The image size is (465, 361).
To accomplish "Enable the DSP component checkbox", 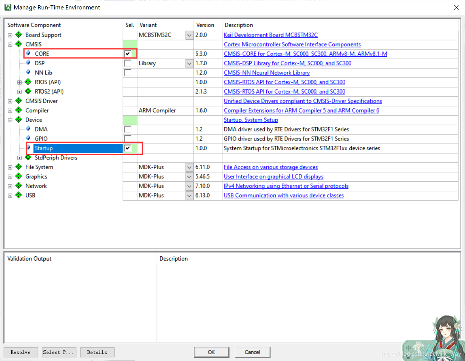I will click(128, 63).
